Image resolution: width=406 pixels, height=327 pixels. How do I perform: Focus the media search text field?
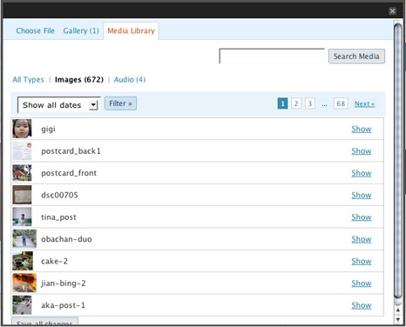pyautogui.click(x=272, y=56)
